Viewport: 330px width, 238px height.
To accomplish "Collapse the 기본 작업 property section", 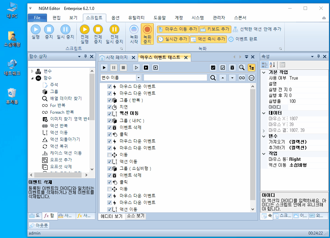I will [x=264, y=72].
